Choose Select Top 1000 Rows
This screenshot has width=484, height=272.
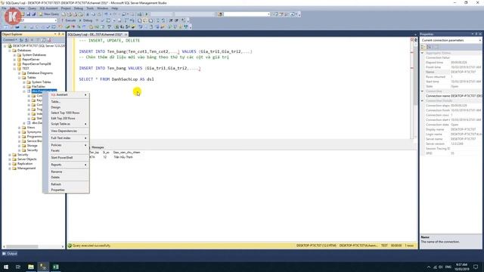click(69, 113)
